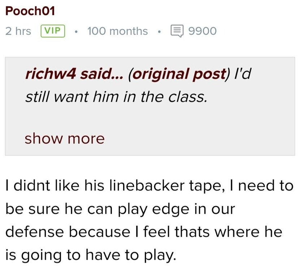Screen dimensions: 303x271
Task: Click the quoted text 'still want him in the class'
Action: (116, 97)
